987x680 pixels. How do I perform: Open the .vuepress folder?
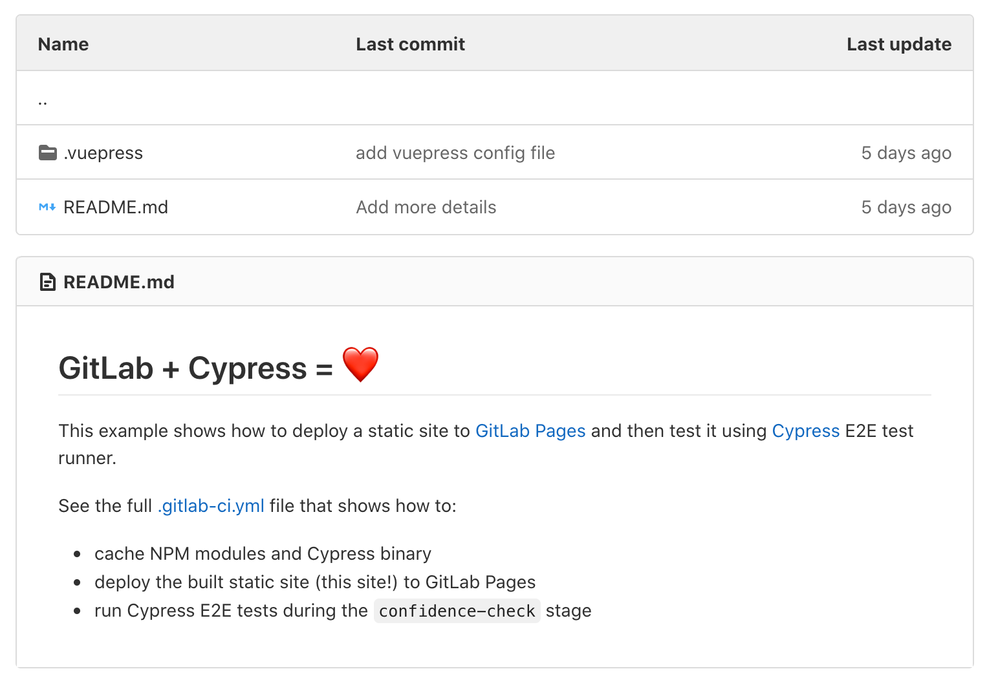tap(103, 153)
